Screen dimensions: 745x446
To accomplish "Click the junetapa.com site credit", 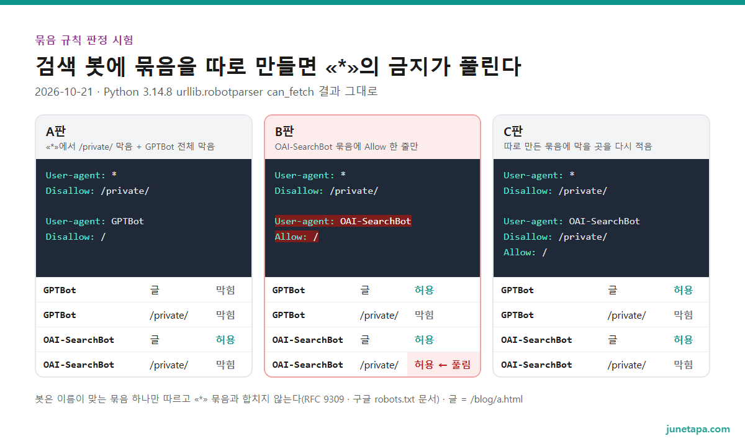I will tap(698, 429).
